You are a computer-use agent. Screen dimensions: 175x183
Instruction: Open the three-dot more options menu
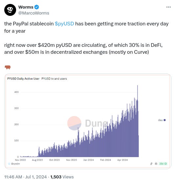pos(168,7)
